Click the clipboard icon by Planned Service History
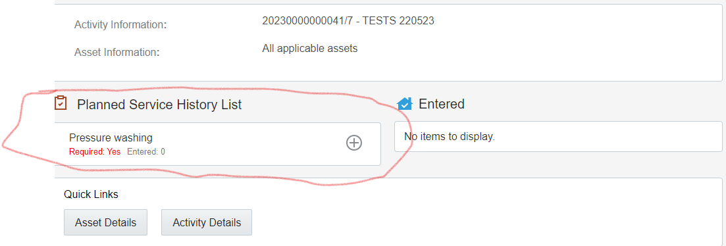This screenshot has width=726, height=246. [x=61, y=103]
